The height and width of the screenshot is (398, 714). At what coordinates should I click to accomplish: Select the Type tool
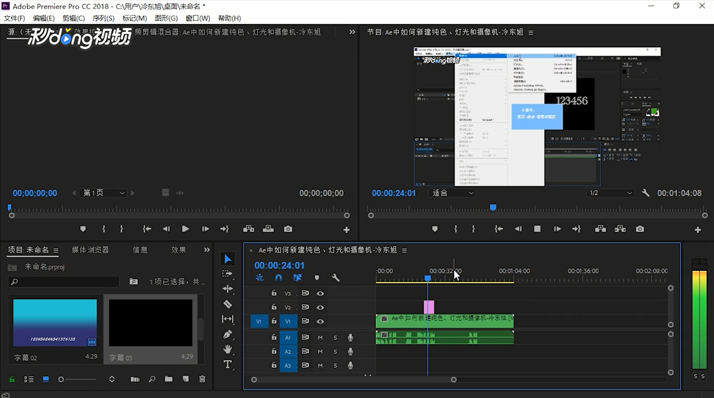click(x=228, y=364)
